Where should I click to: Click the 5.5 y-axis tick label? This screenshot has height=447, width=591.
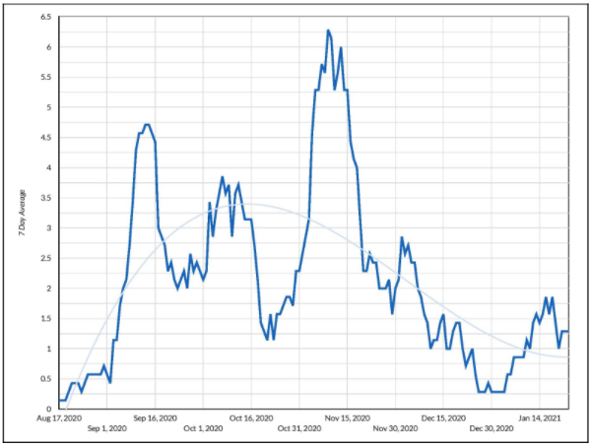pyautogui.click(x=46, y=77)
